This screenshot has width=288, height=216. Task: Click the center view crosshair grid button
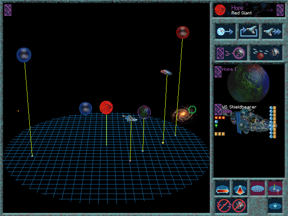tap(275, 206)
